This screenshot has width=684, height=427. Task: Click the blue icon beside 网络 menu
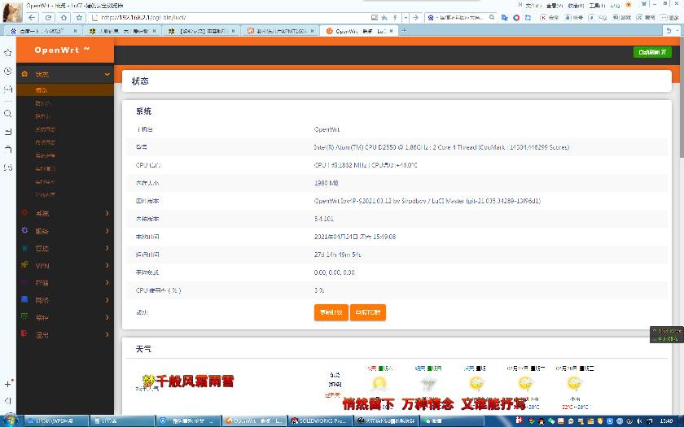pyautogui.click(x=25, y=300)
